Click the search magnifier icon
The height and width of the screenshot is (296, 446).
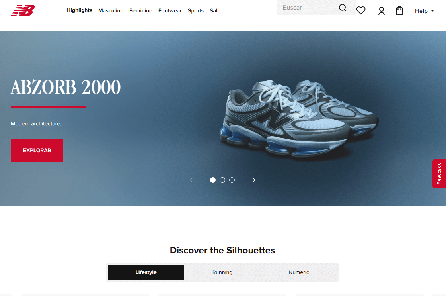(x=343, y=8)
